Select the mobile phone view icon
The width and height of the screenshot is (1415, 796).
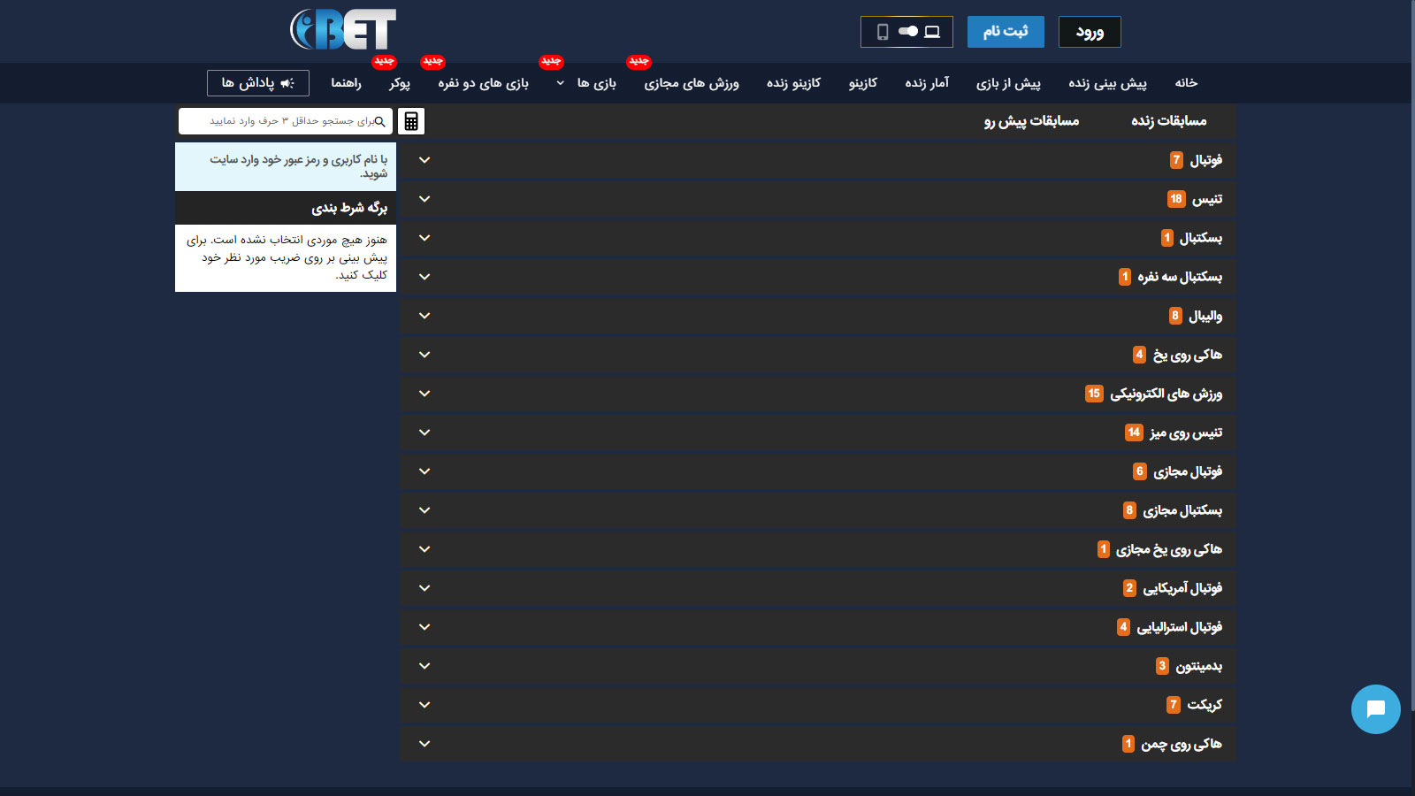click(x=883, y=32)
